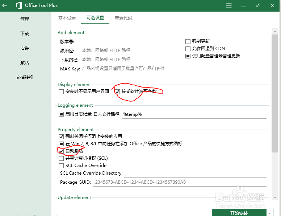Click the compact mode arrows icon
The image size is (281, 216).
click(258, 5)
